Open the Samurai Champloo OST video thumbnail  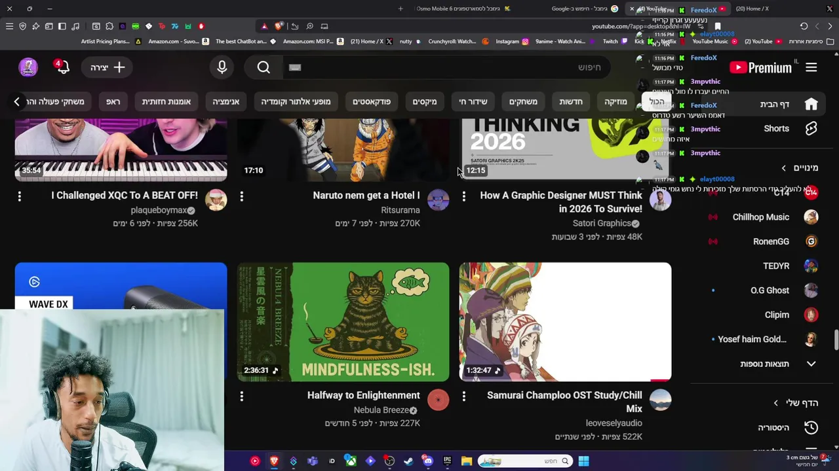565,322
